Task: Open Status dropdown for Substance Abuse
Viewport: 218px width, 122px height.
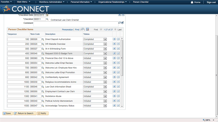Action: click(105, 96)
